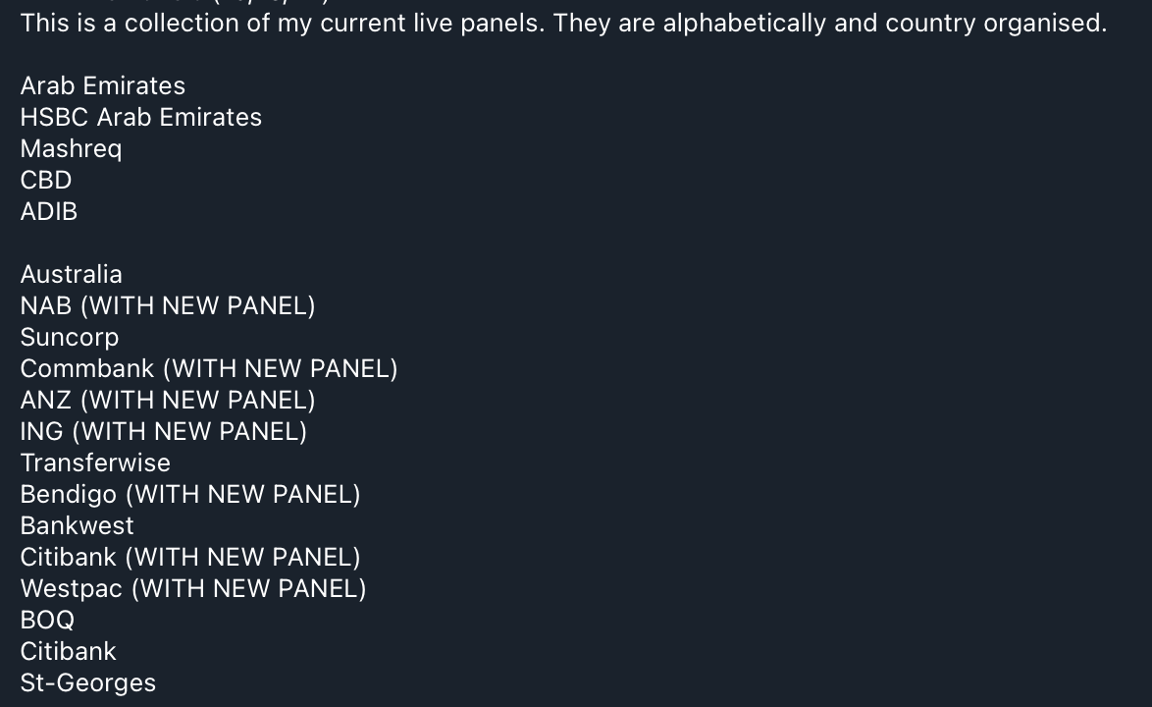Click the "Transferwise" list entry
This screenshot has width=1152, height=707.
tap(95, 462)
